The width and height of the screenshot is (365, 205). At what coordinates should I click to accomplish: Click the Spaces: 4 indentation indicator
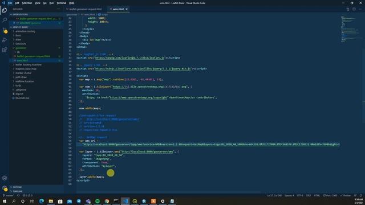289,195
